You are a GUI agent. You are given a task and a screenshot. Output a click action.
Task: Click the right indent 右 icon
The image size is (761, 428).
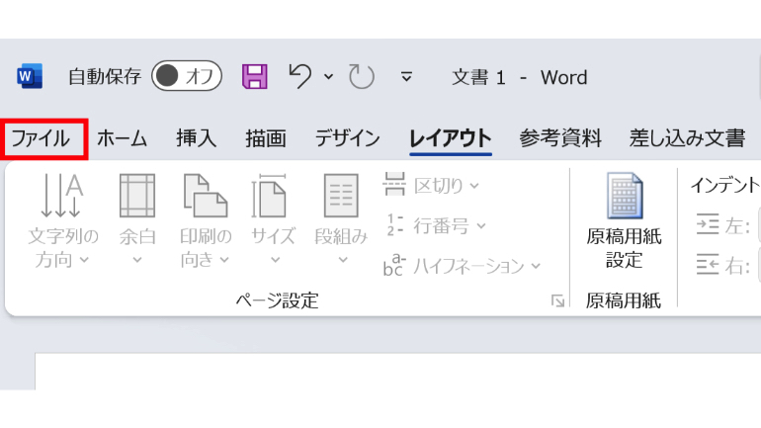coord(708,265)
